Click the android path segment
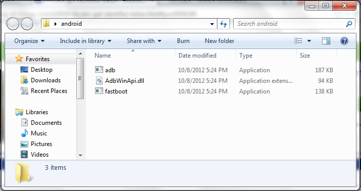This screenshot has width=361, height=191. [x=71, y=24]
